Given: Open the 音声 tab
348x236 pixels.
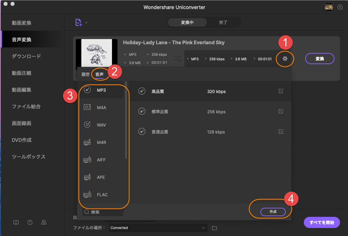Looking at the screenshot, I should 99,74.
